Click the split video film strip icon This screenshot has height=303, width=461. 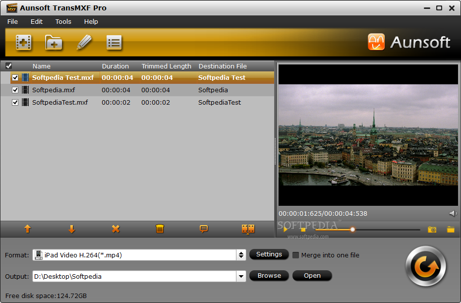(248, 229)
